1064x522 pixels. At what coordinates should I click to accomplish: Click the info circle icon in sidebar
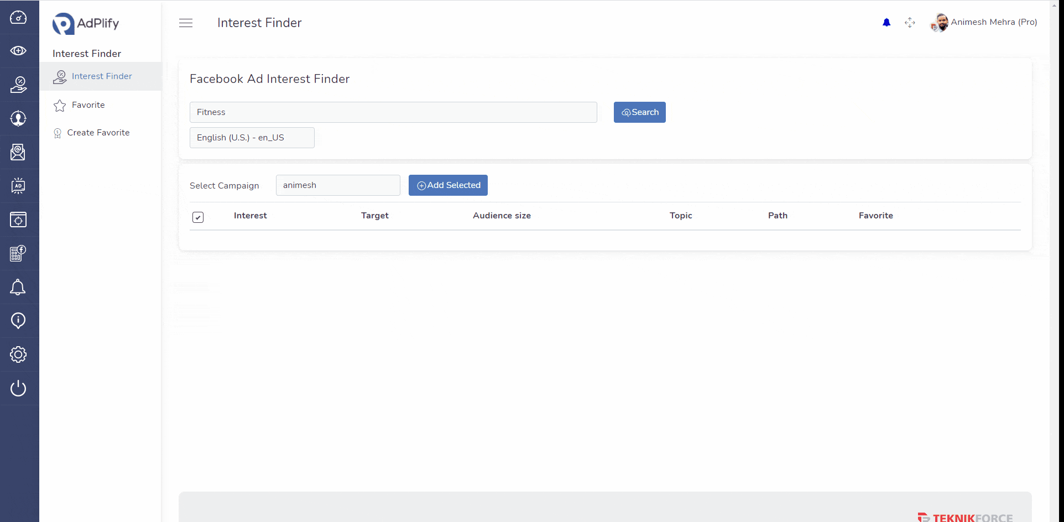[18, 321]
